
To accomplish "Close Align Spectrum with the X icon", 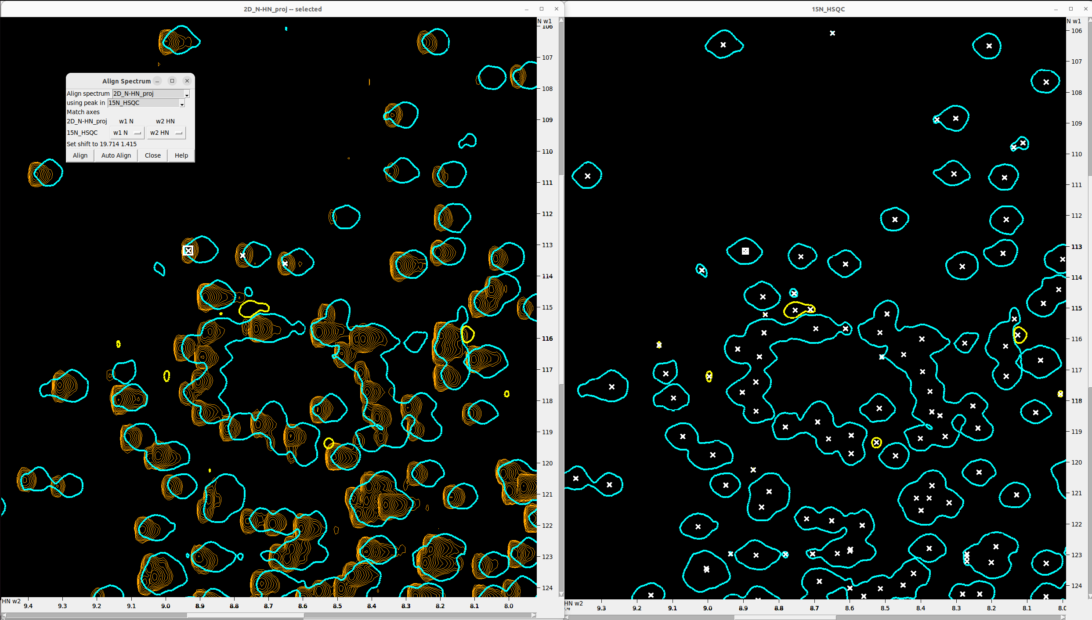I will (187, 81).
